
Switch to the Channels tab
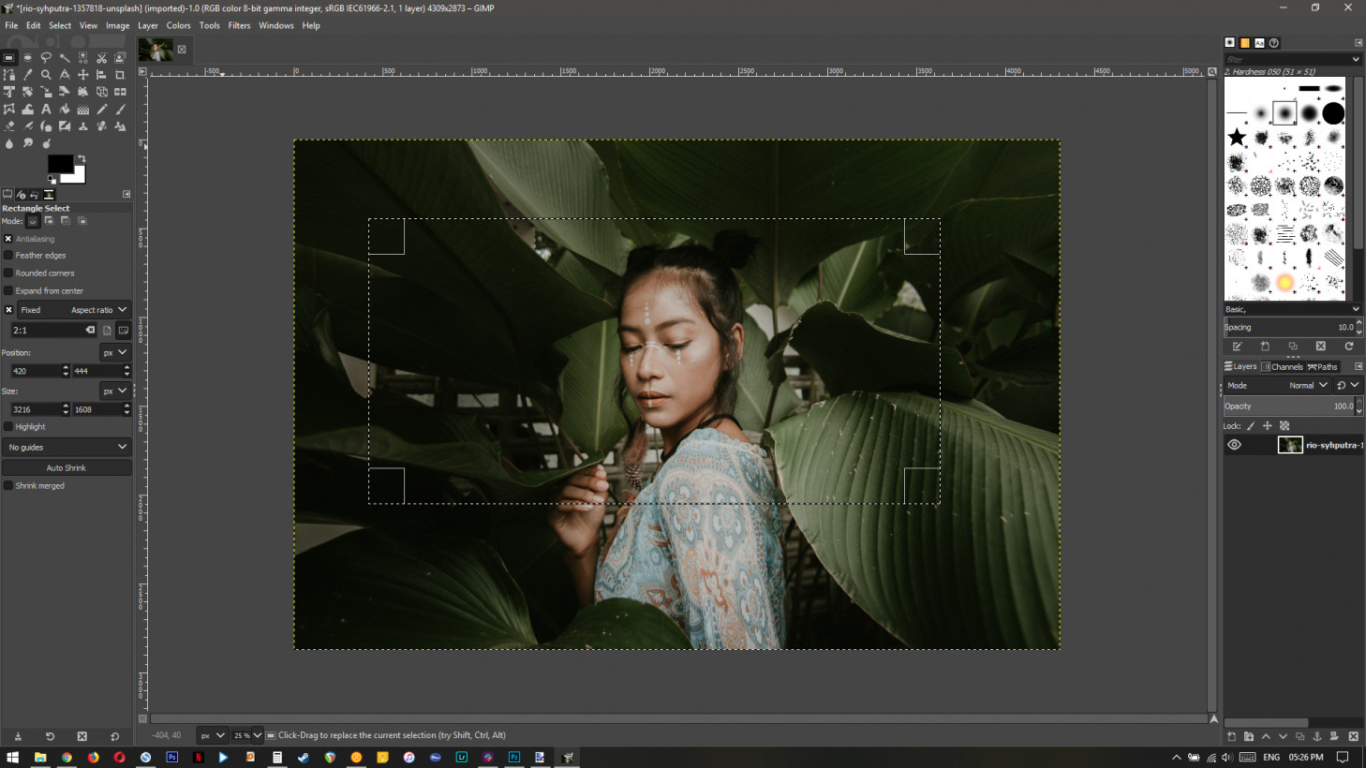point(1283,366)
